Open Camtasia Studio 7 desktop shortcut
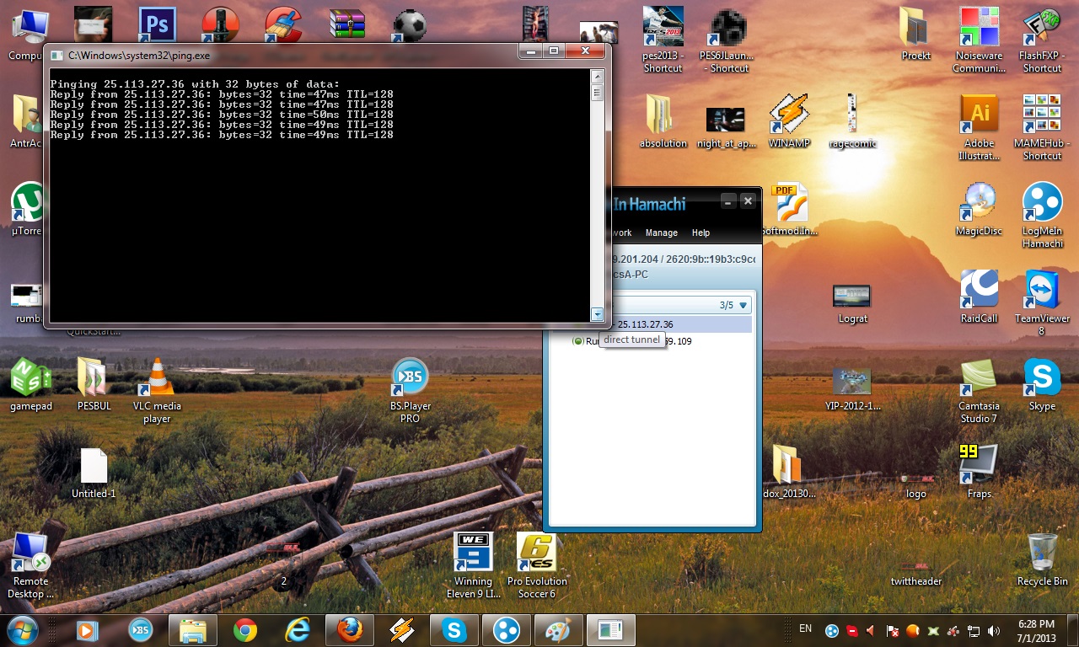The width and height of the screenshot is (1079, 647). click(979, 379)
